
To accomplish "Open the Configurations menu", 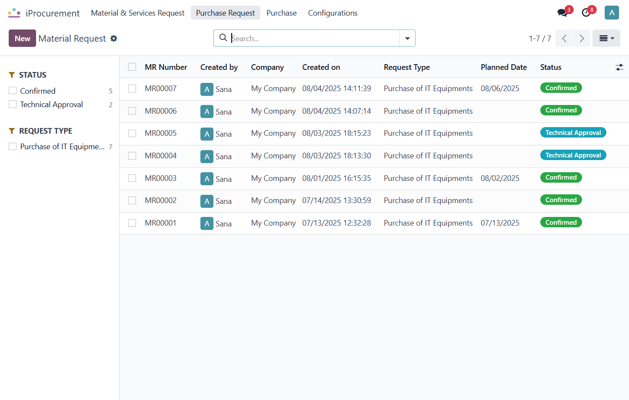I will 333,13.
